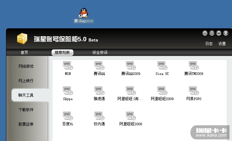Image resolution: width=232 pixels, height=141 pixels.
Task: Select the 阿里旺旺2009 program icon
Action: tap(162, 91)
